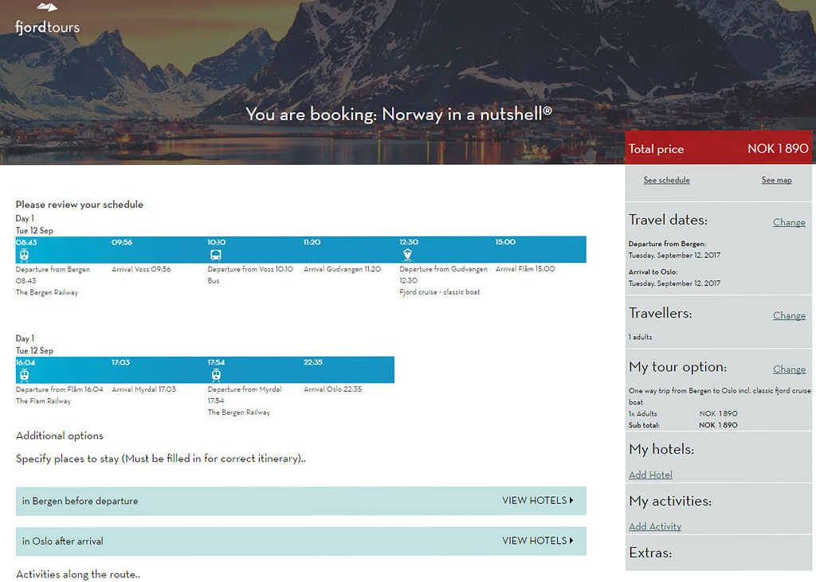Click the Additional options heading
Screen dimensions: 816x582
click(59, 436)
